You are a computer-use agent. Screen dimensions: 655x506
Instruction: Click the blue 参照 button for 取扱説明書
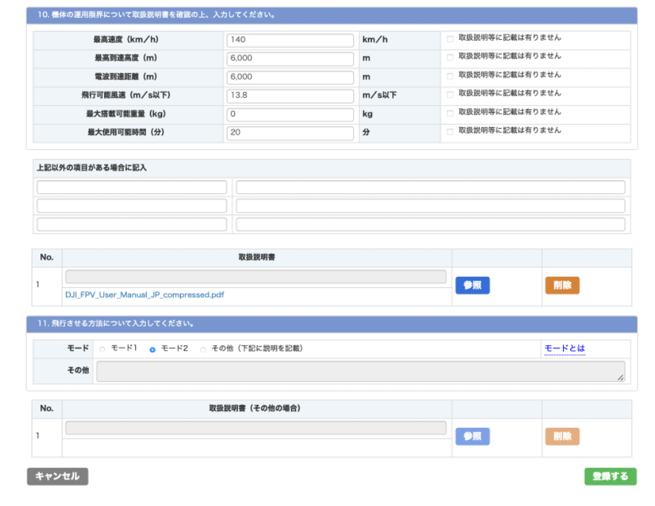[x=472, y=285]
